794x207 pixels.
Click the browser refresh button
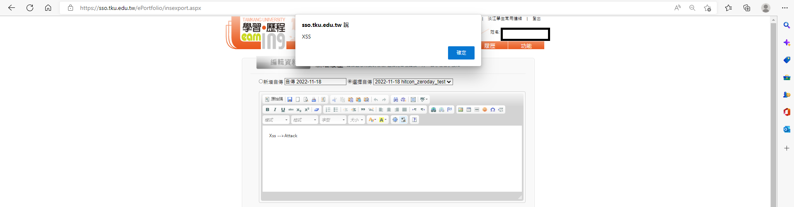tap(30, 8)
